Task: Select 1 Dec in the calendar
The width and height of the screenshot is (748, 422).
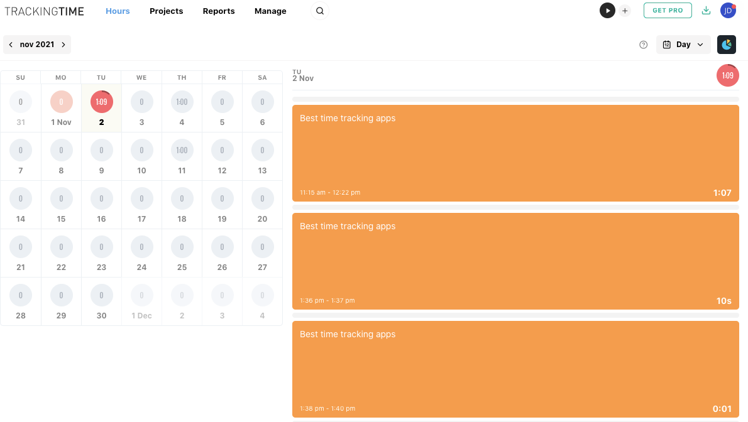Action: pyautogui.click(x=141, y=302)
